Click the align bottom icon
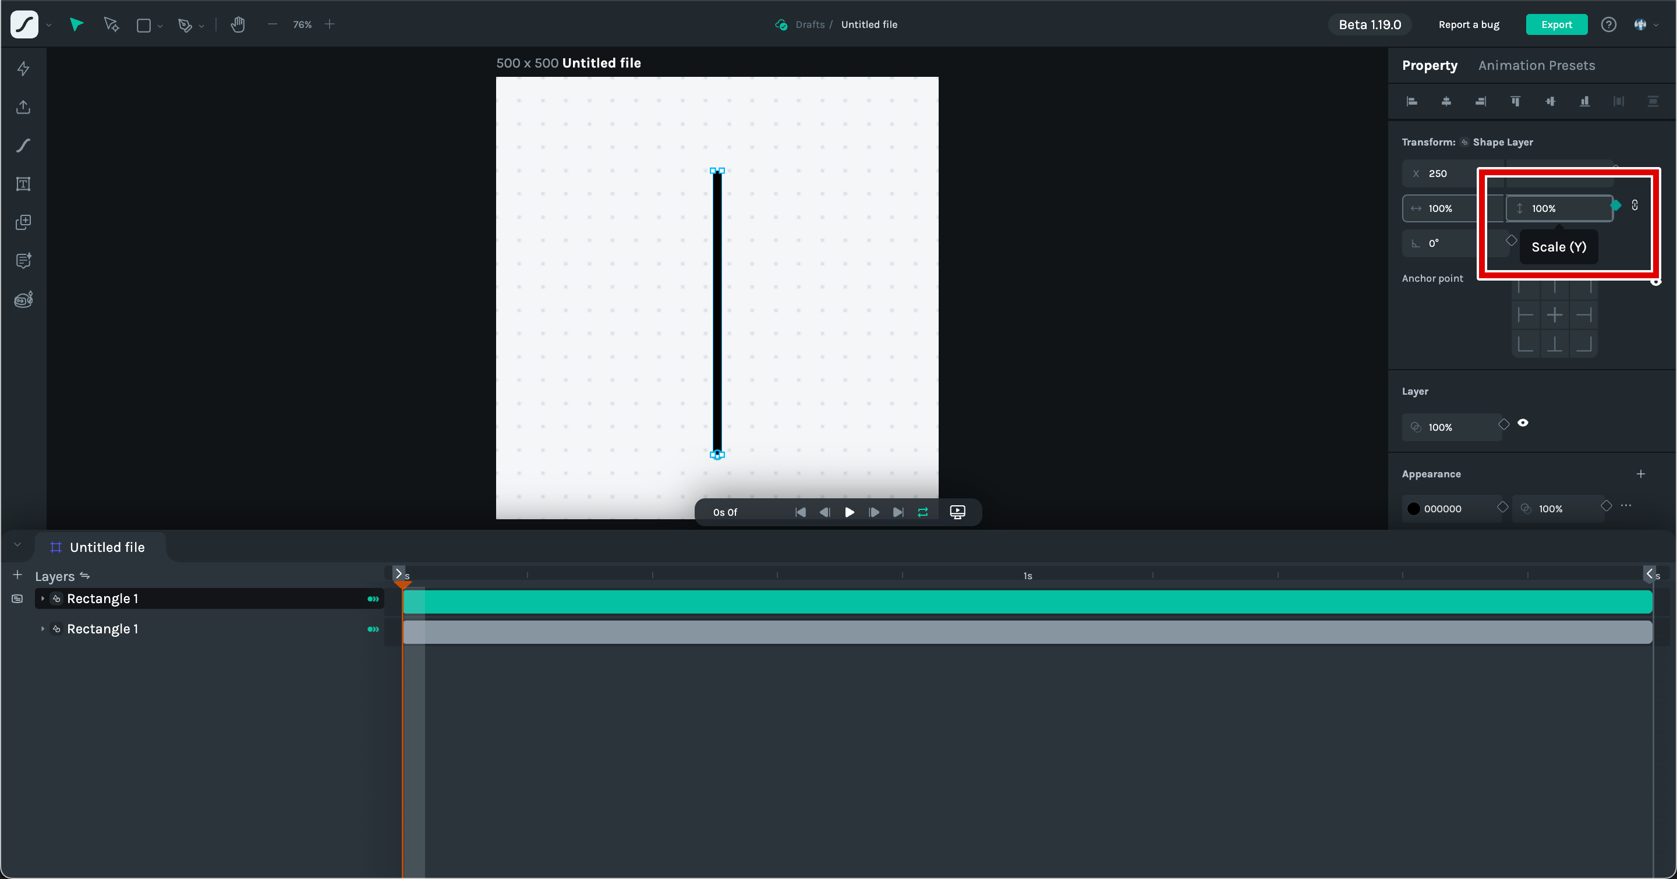Image resolution: width=1677 pixels, height=879 pixels. click(x=1584, y=101)
